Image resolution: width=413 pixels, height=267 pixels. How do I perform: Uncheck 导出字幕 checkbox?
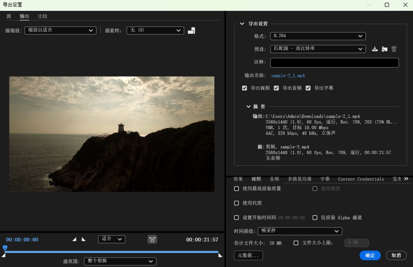tap(308, 88)
